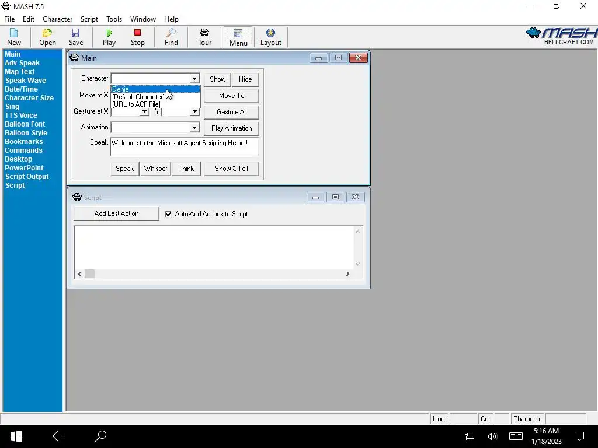Stop script playback with red Stop icon

click(138, 37)
